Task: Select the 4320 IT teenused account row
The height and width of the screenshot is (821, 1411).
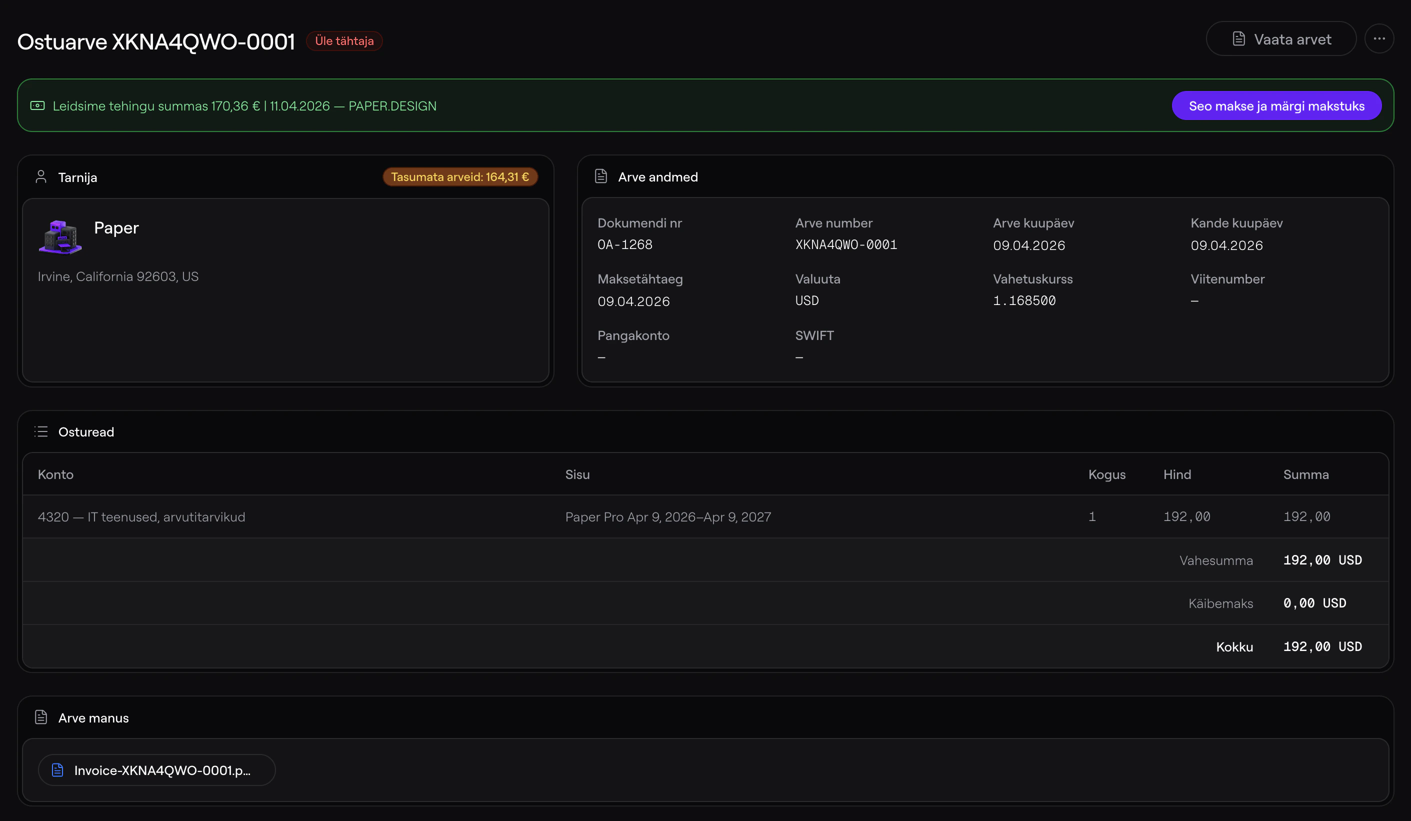Action: [x=141, y=517]
